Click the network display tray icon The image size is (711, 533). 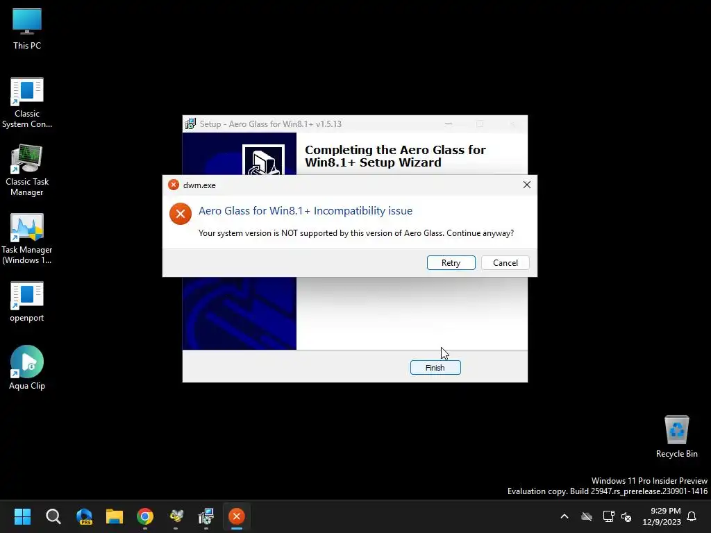608,516
